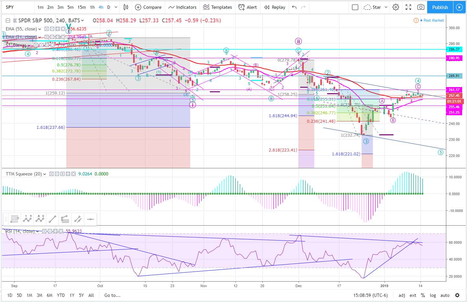Undo the last chart action
This screenshot has height=302, width=467.
click(294, 7)
